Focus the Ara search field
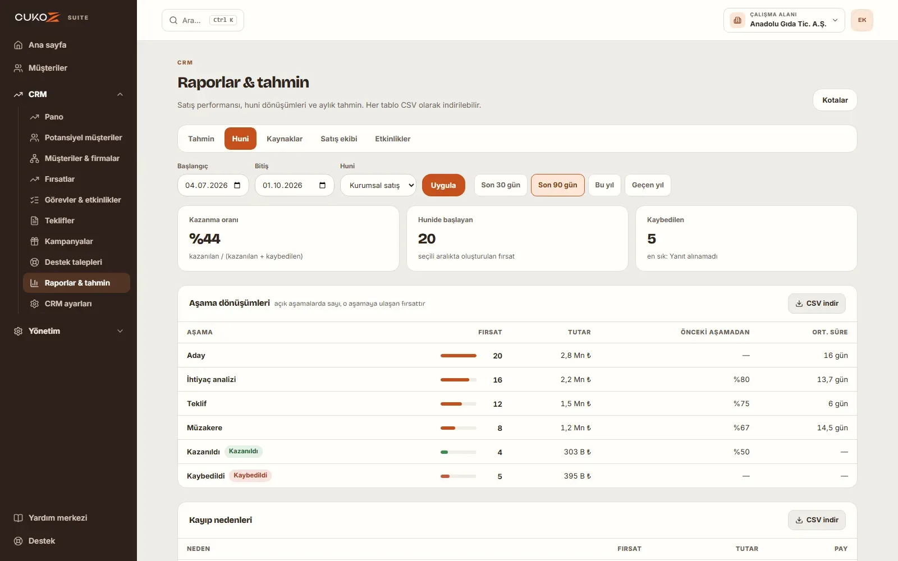Screen dimensions: 898x561 click(203, 20)
